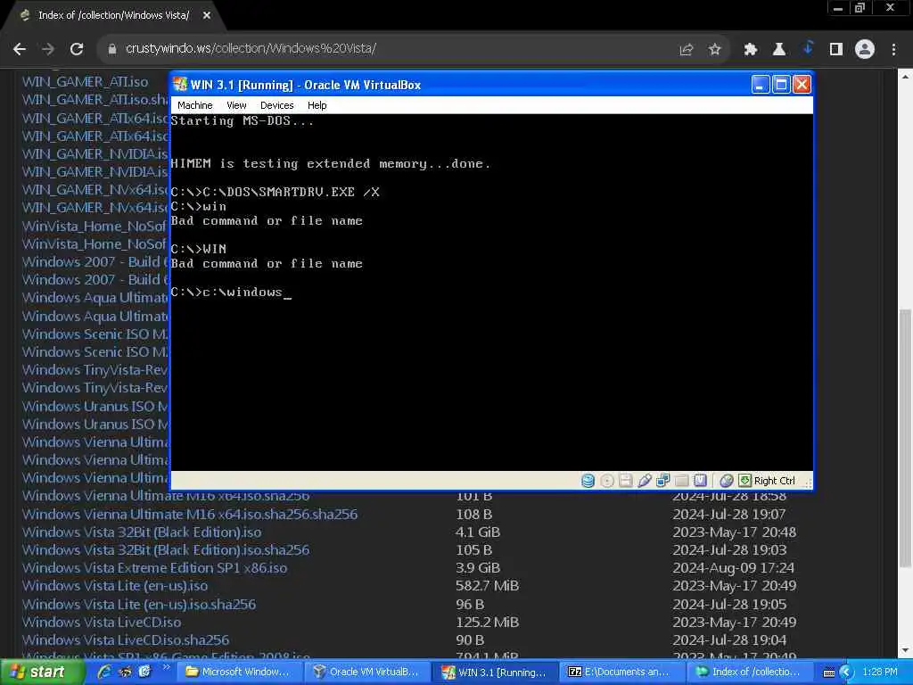
Task: Switch to Microsoft Windows taskbar button
Action: [x=237, y=673]
